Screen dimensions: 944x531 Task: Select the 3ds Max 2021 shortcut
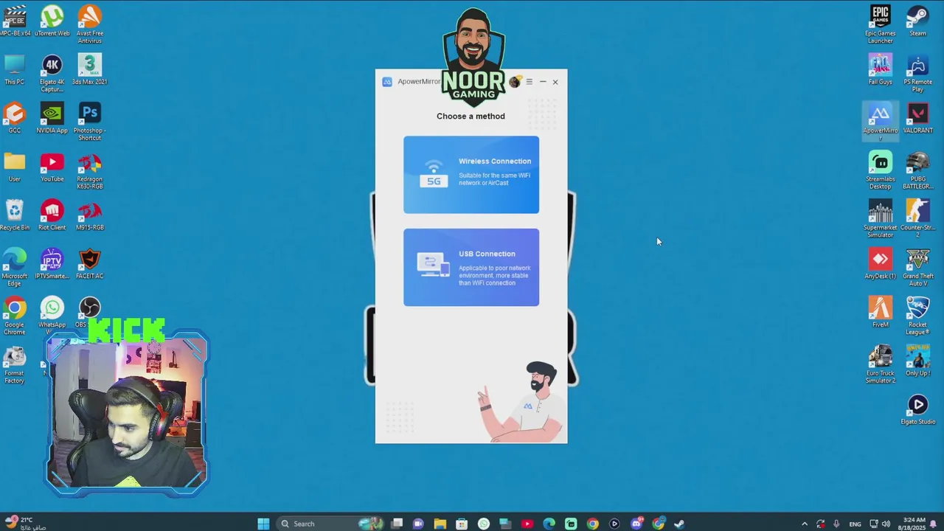click(89, 69)
